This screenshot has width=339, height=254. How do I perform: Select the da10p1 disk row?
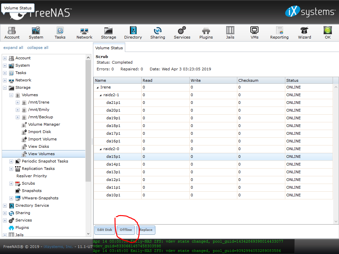(213, 195)
